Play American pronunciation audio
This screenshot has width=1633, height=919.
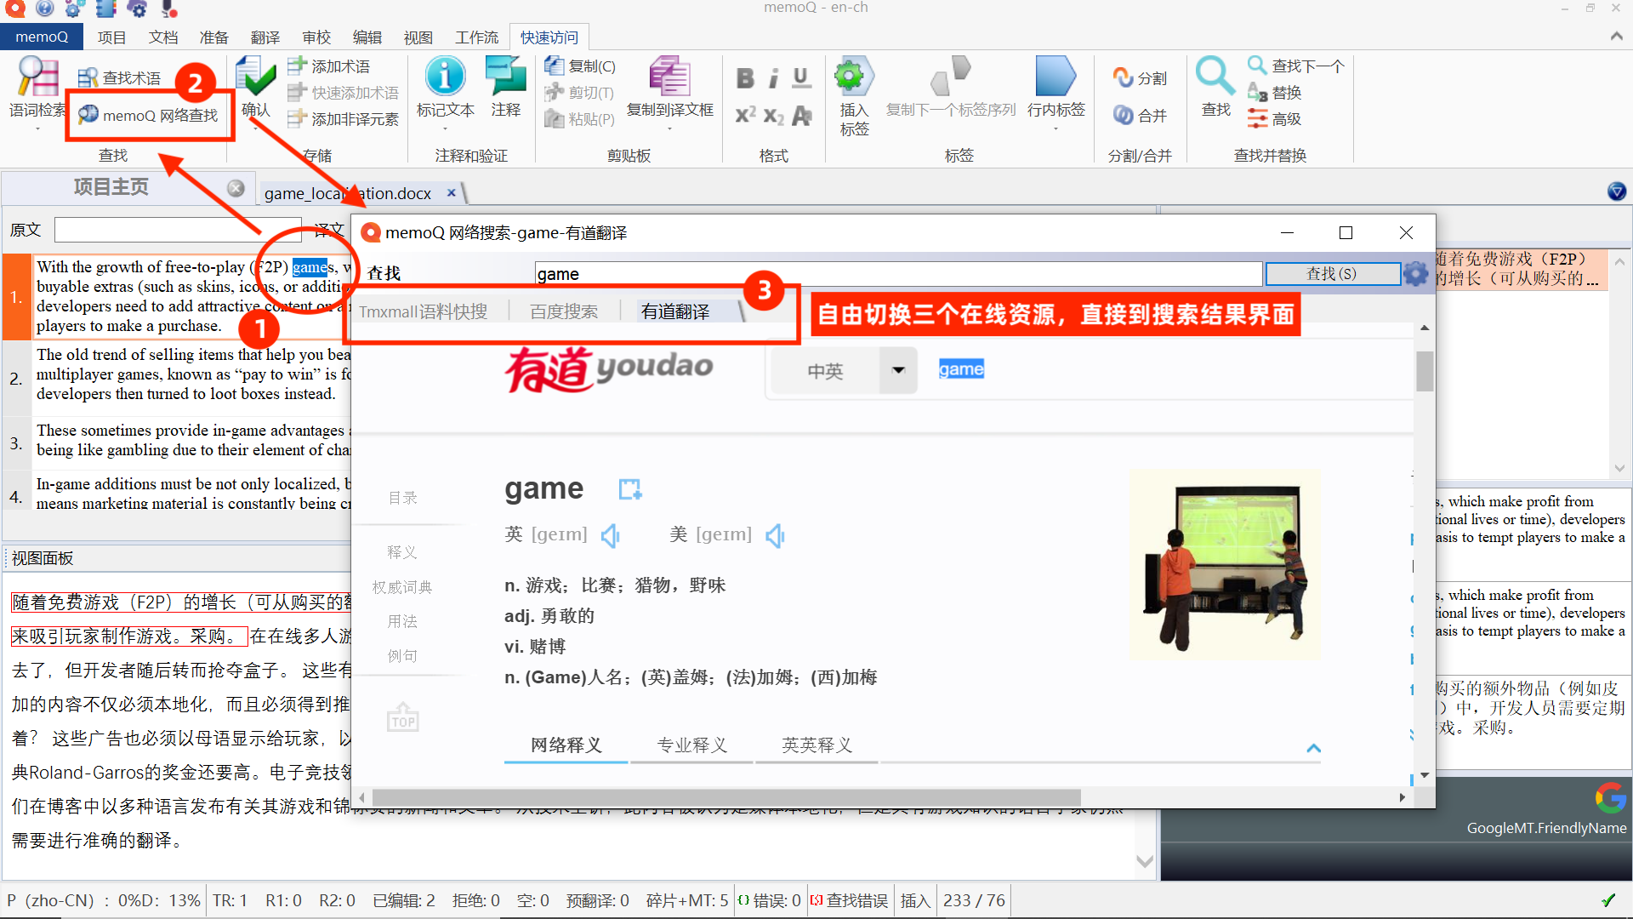[775, 535]
